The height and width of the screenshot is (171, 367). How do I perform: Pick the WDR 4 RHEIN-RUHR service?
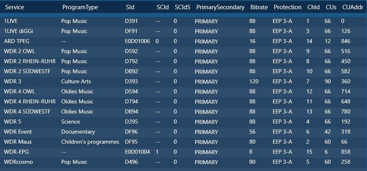[30, 101]
